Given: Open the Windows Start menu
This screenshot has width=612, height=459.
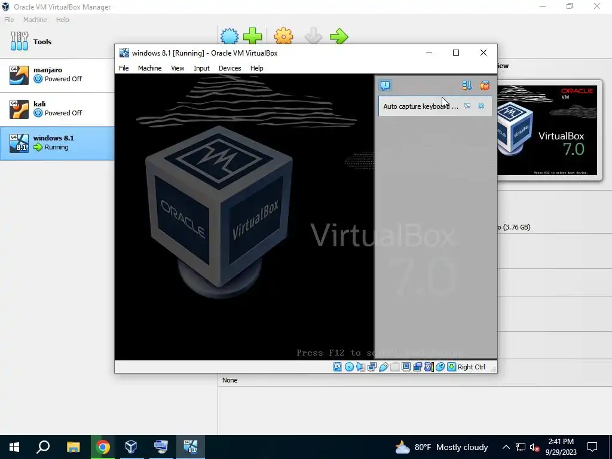Looking at the screenshot, I should click(x=14, y=447).
